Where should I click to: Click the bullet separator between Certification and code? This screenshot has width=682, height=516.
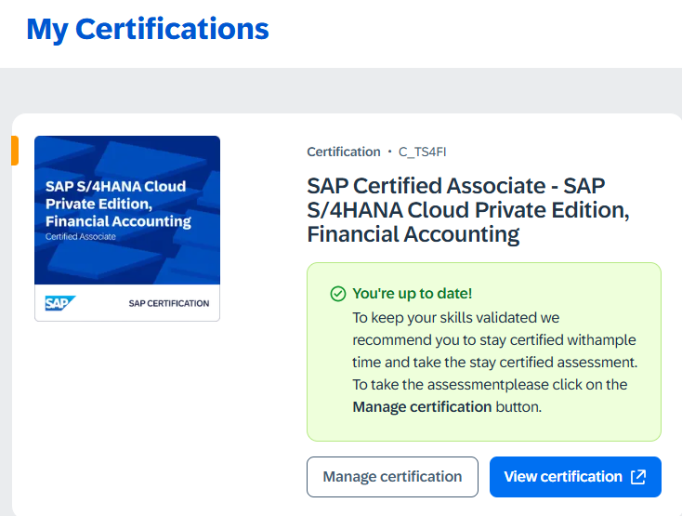tap(389, 152)
